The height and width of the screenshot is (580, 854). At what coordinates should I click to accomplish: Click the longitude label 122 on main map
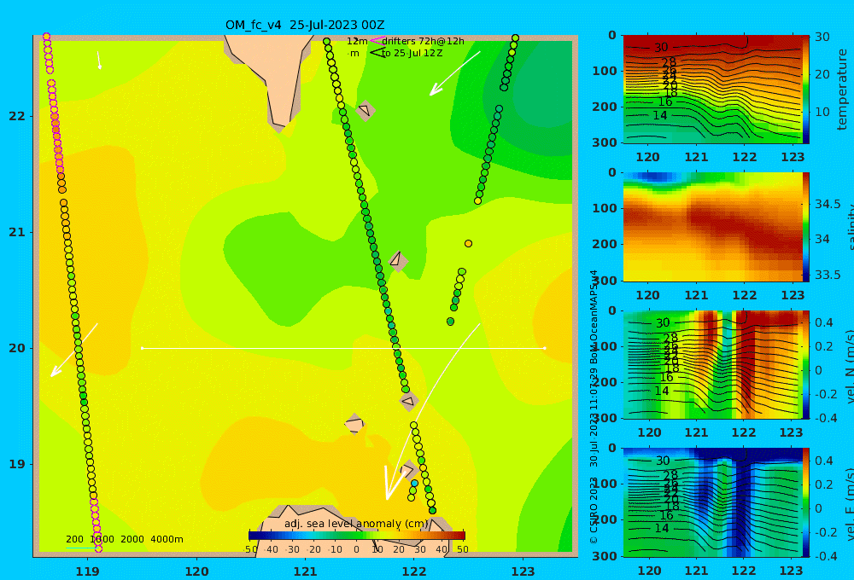pyautogui.click(x=414, y=571)
